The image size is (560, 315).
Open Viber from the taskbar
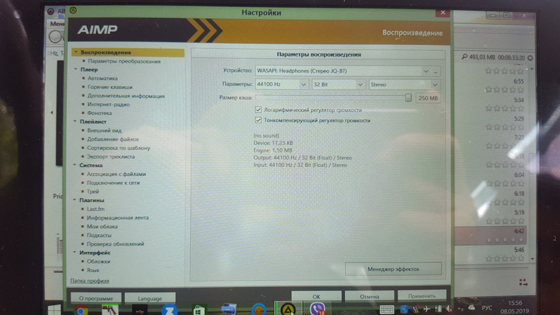coord(317,309)
